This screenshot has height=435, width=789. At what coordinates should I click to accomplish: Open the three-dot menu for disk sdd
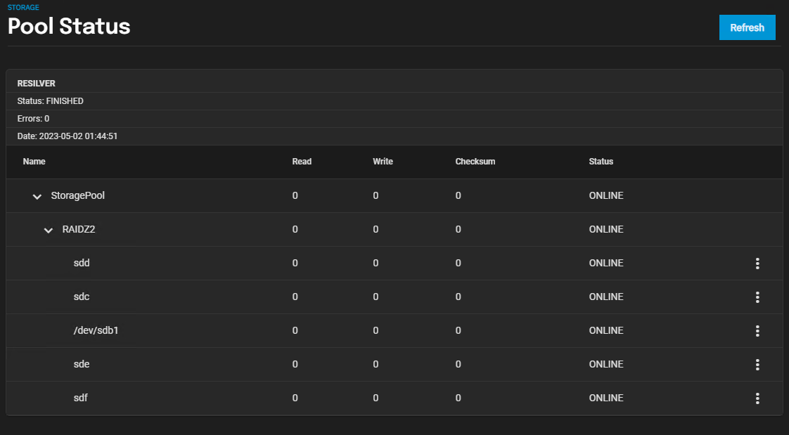click(x=757, y=263)
